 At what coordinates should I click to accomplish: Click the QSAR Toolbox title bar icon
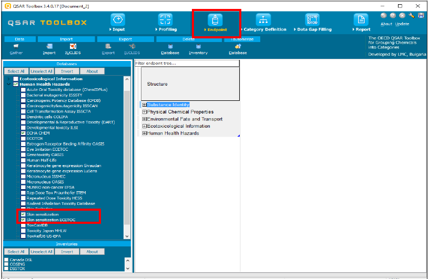coord(8,6)
